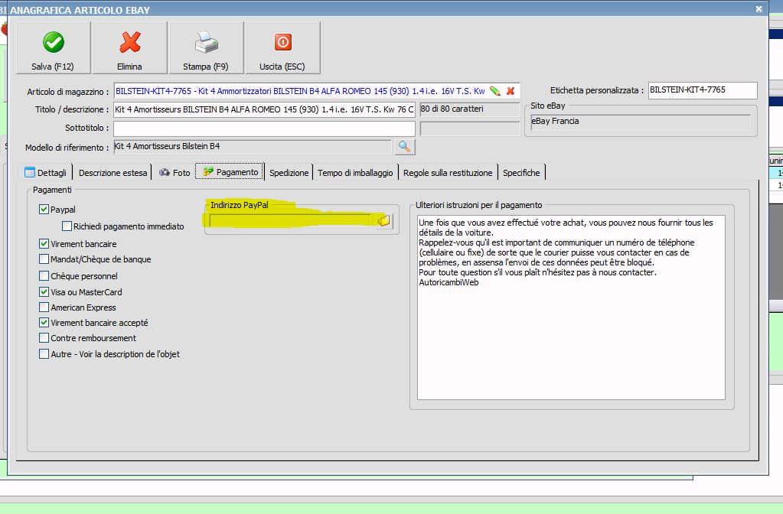This screenshot has width=783, height=514.
Task: Open the Descrizione estesa tab
Action: [x=113, y=172]
